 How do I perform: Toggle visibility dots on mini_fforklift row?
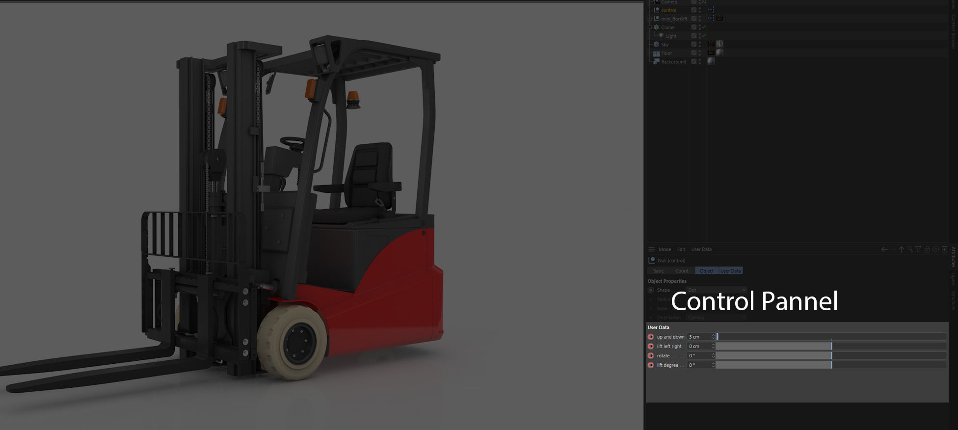[700, 19]
